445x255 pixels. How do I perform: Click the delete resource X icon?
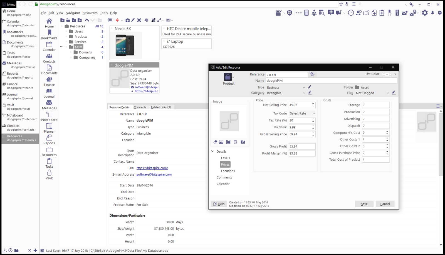(139, 20)
